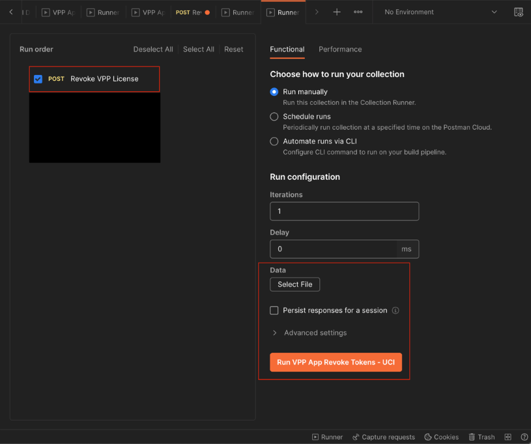Uncheck the Revoke VPP License request
The height and width of the screenshot is (444, 531).
[38, 79]
